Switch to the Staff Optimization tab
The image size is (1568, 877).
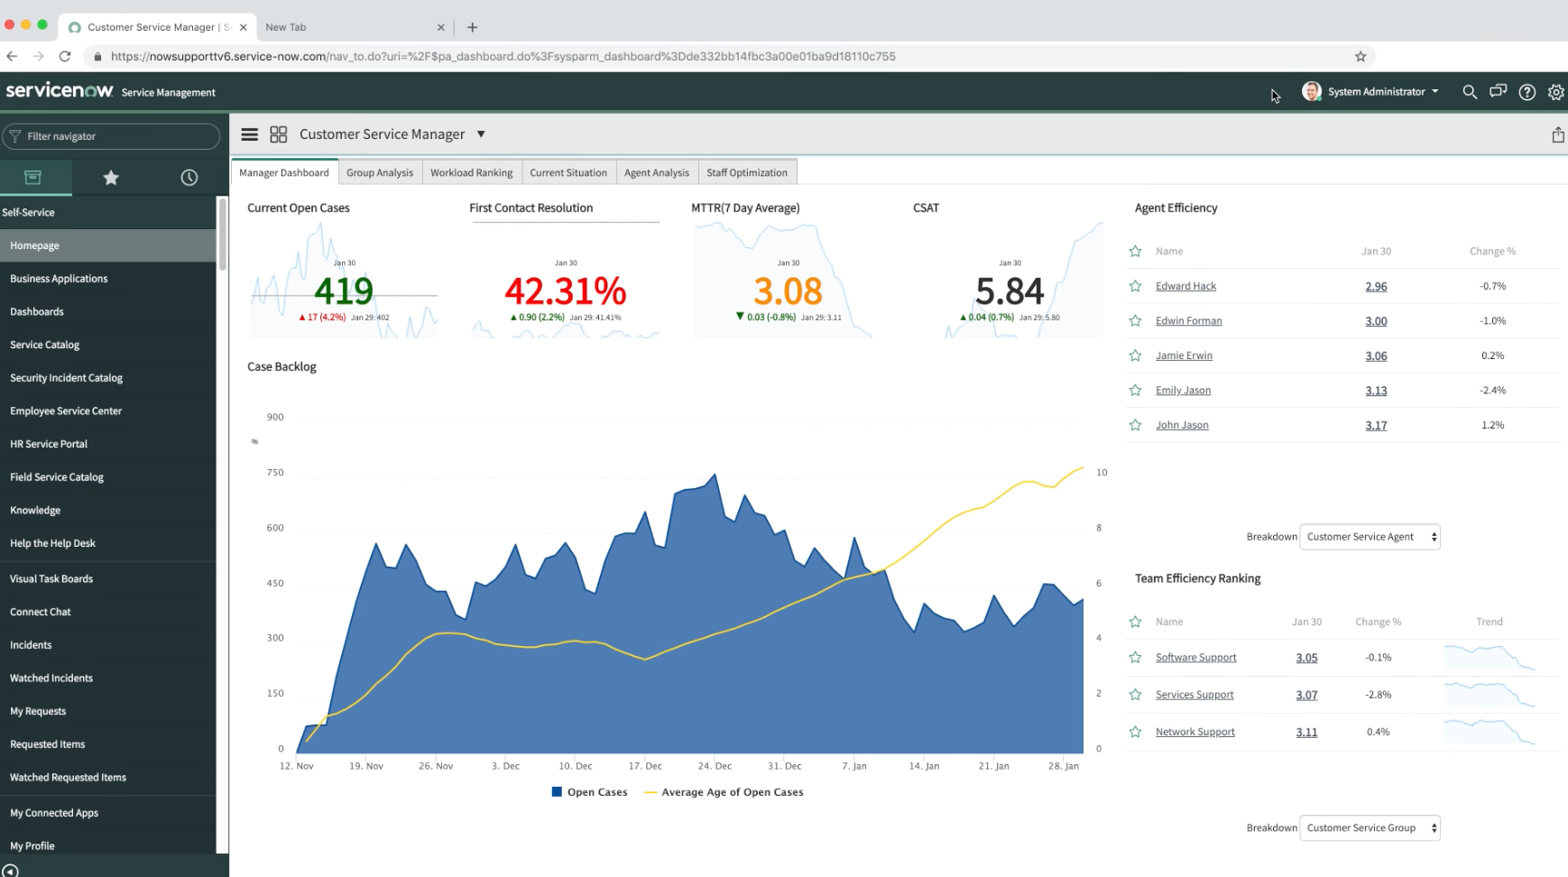[x=746, y=172]
